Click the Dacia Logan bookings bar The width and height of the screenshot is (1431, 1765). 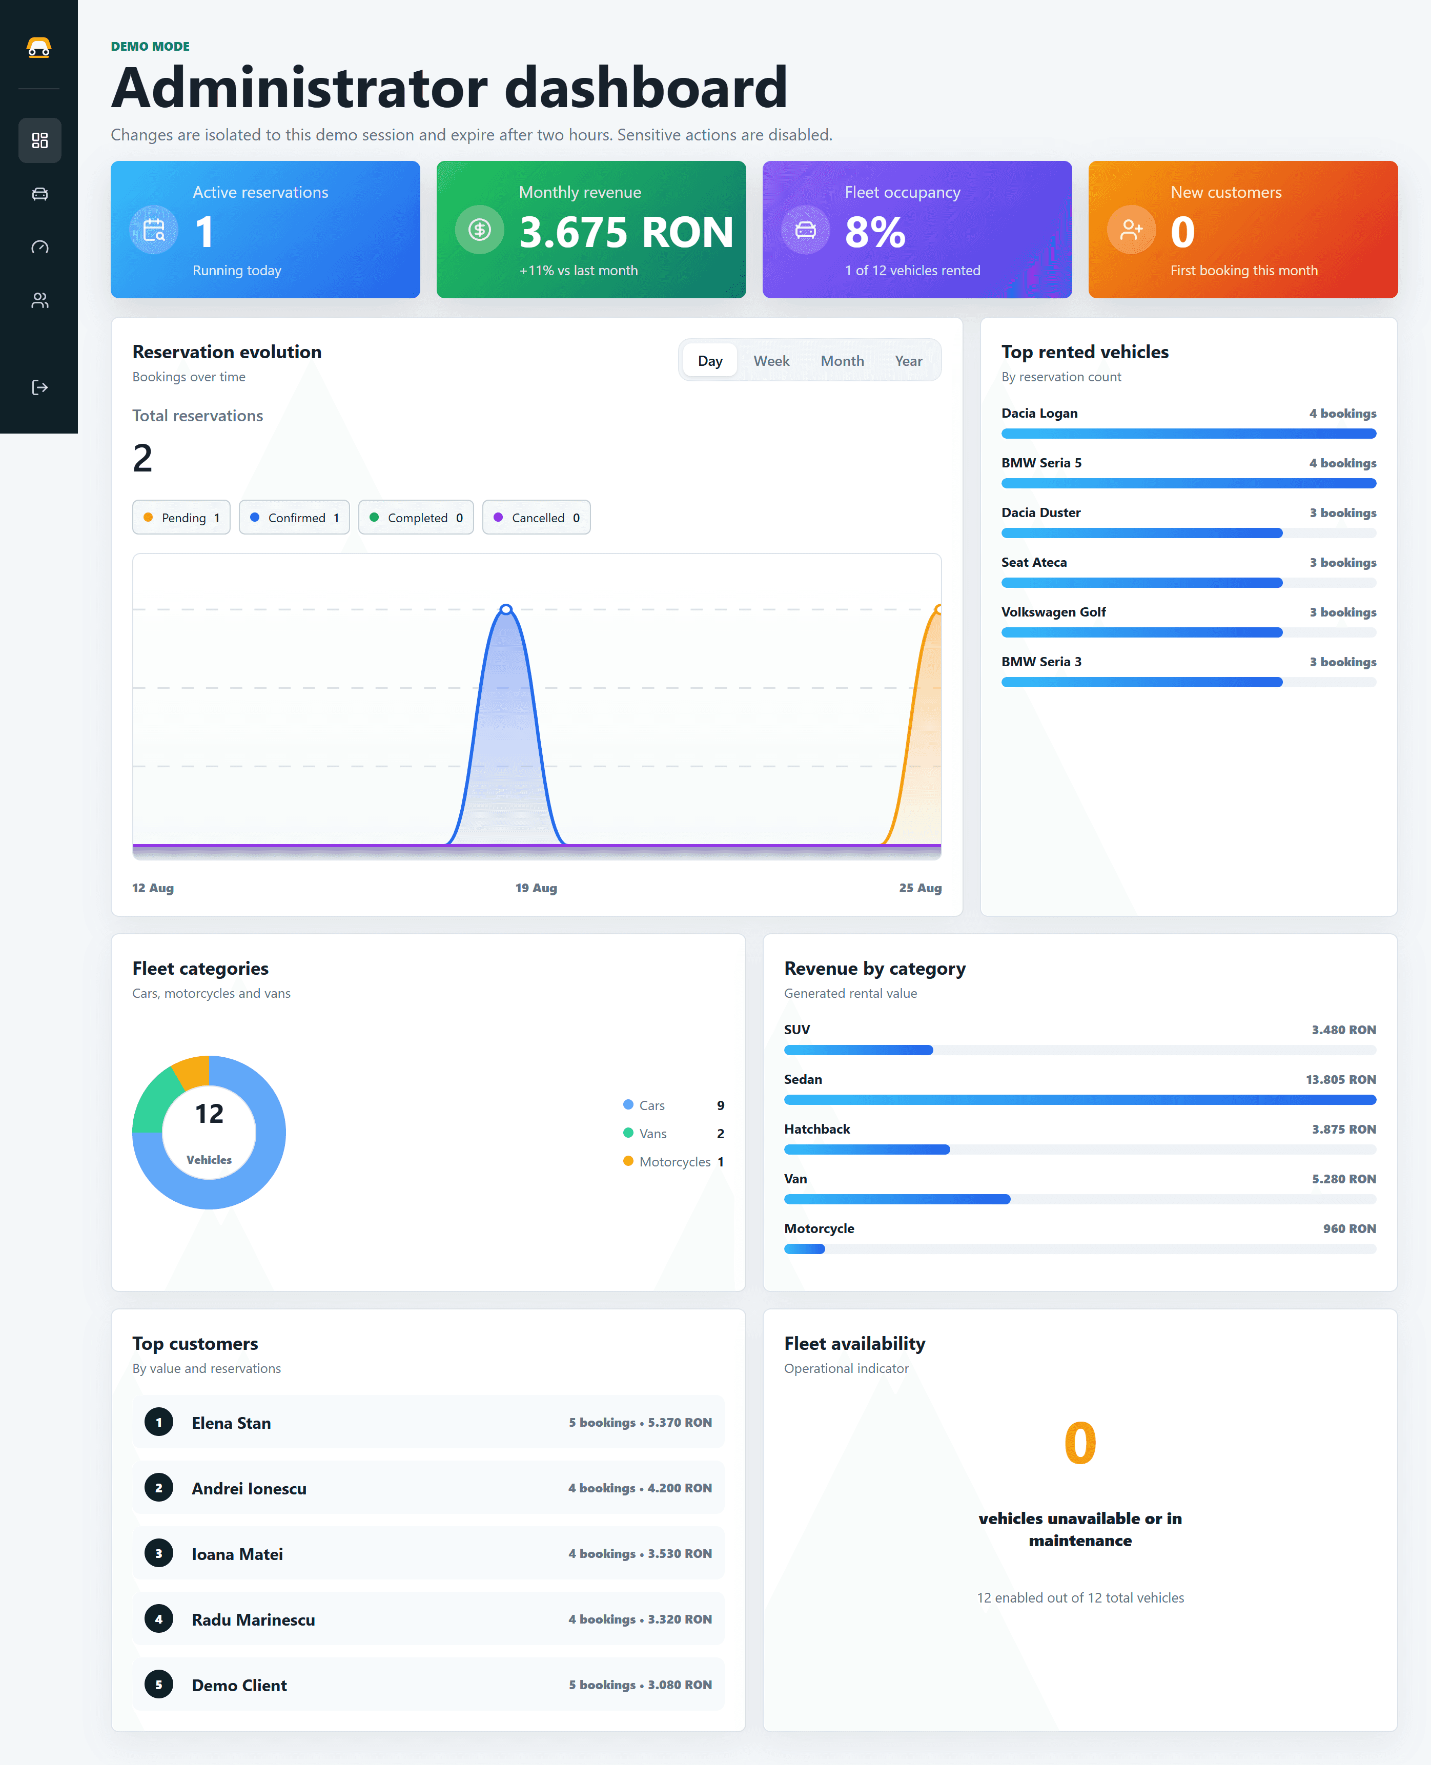(1189, 434)
